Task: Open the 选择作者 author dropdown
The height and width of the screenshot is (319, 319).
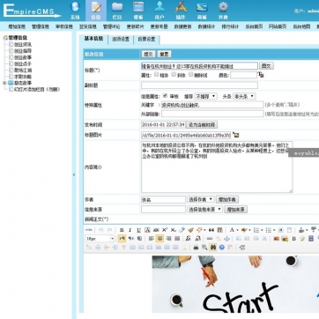Action: point(201,199)
